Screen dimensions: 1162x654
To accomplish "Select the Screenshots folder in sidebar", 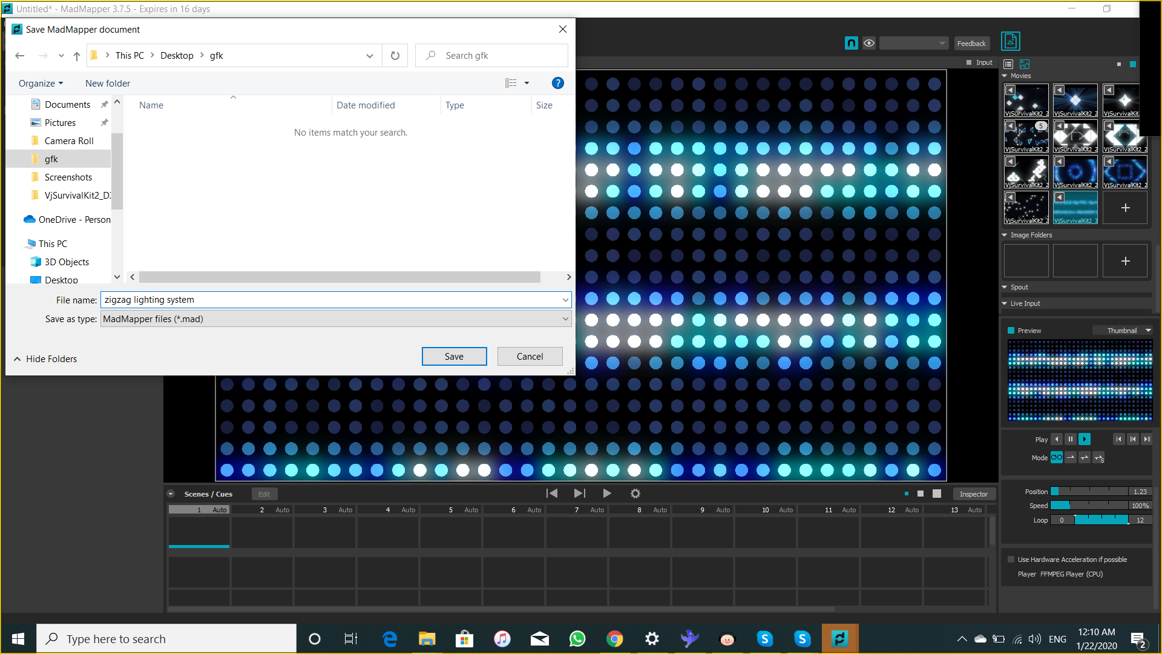I will (68, 177).
